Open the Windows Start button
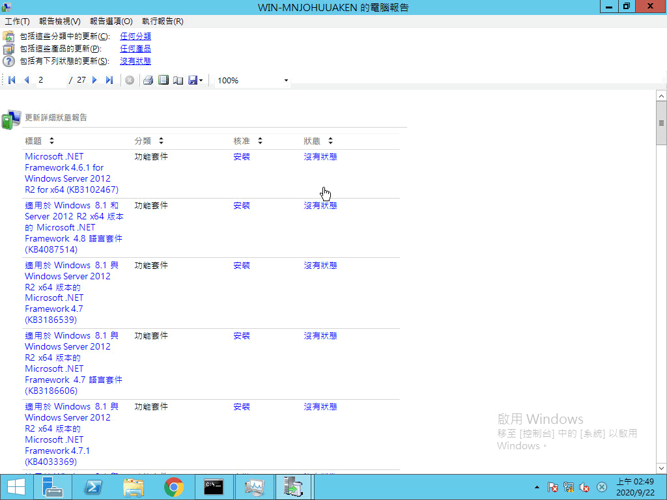The height and width of the screenshot is (500, 667). (16, 487)
